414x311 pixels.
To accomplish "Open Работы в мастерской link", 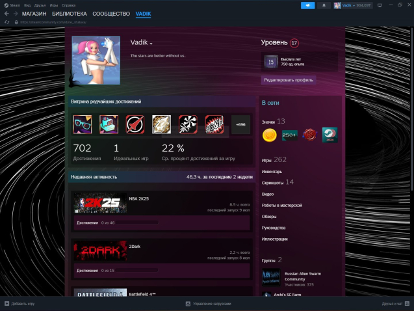I will (x=281, y=206).
